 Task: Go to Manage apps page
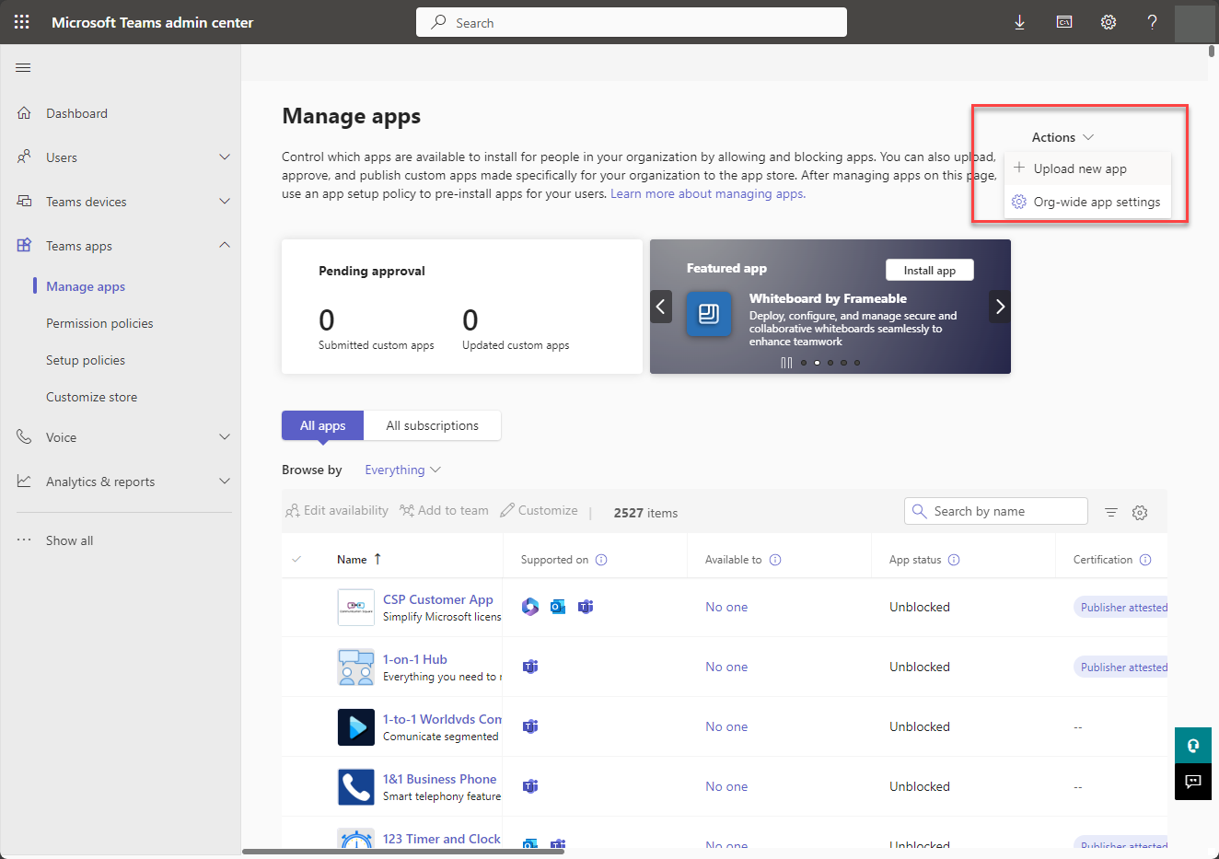(x=86, y=286)
